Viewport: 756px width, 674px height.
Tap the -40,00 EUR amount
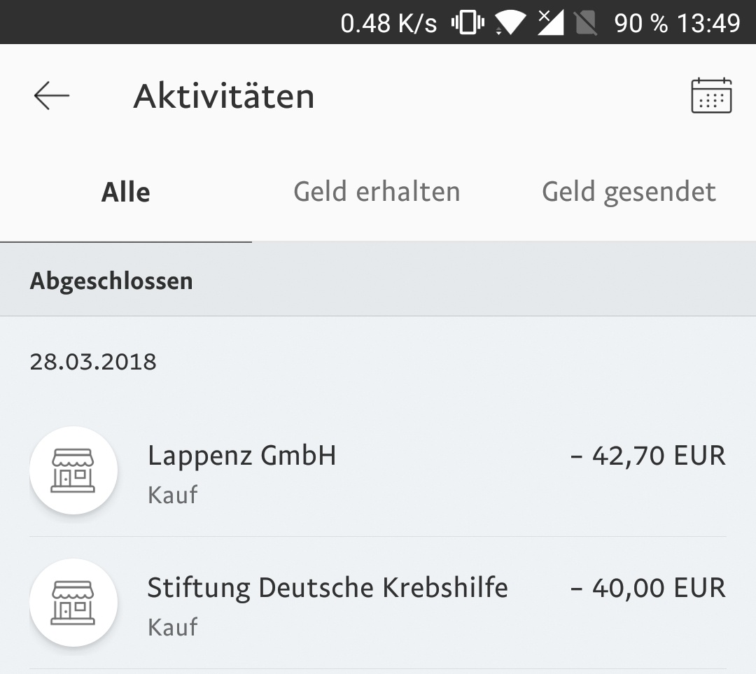pos(648,588)
